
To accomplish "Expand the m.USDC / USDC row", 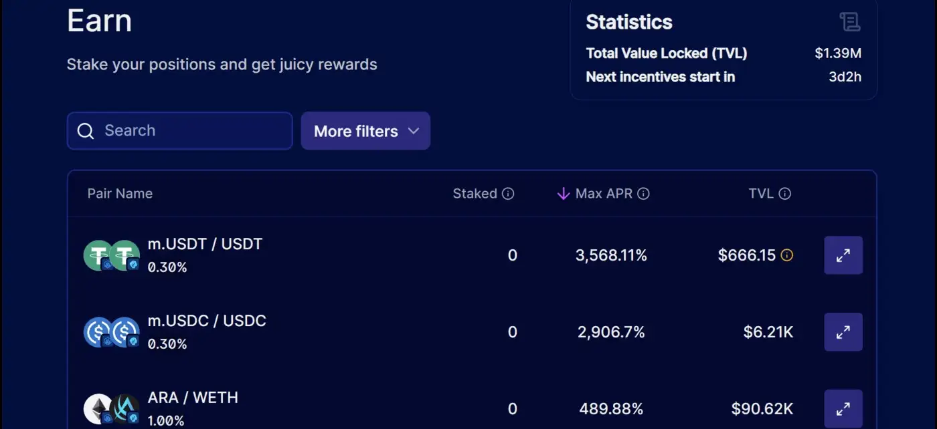I will pyautogui.click(x=843, y=332).
